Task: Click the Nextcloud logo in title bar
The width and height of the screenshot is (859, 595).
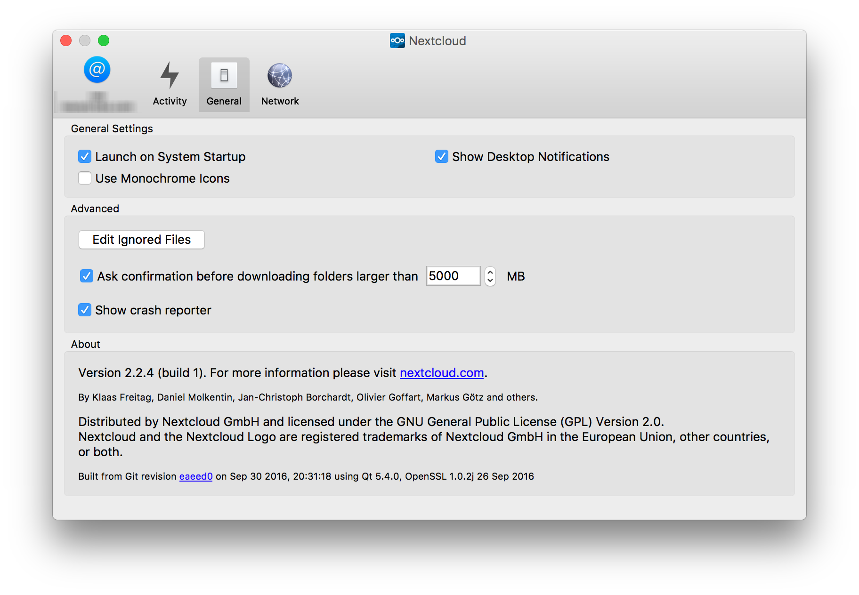Action: (x=397, y=41)
